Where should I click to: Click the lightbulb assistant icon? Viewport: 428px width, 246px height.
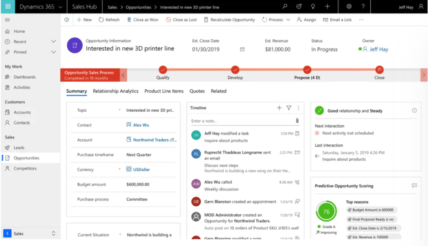[x=313, y=7]
